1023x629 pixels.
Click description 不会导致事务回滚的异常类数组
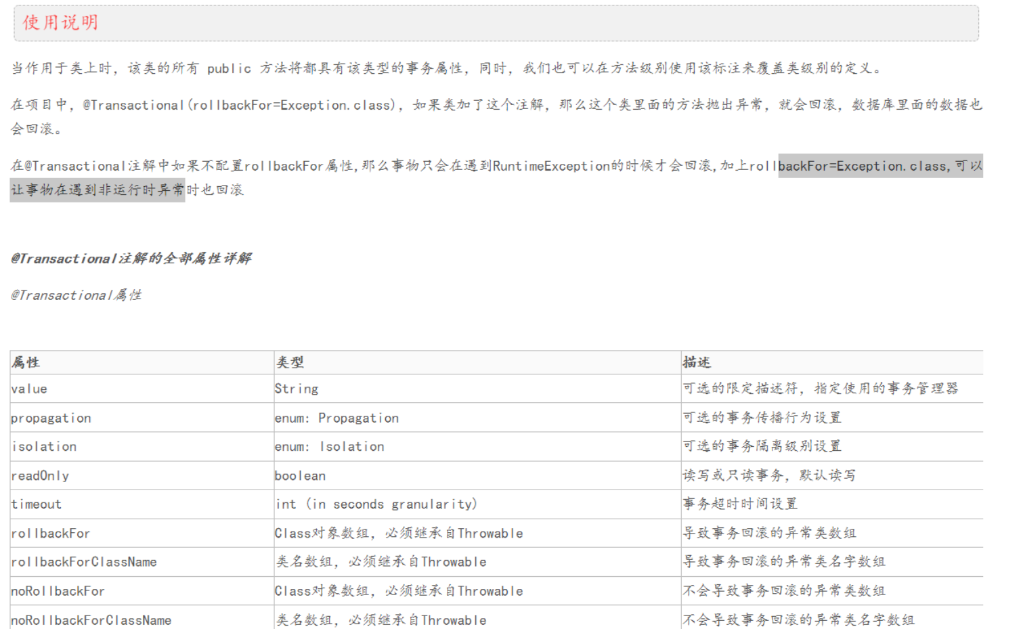click(784, 590)
